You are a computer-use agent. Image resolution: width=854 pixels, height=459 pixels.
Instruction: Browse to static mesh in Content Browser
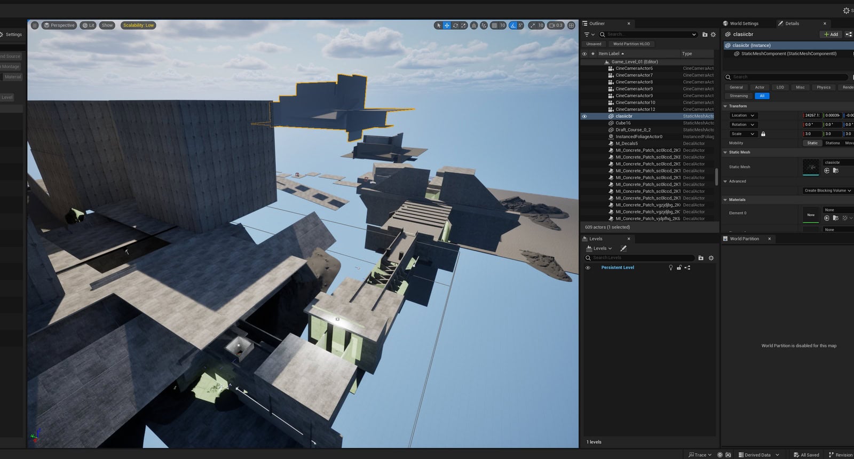(x=835, y=171)
